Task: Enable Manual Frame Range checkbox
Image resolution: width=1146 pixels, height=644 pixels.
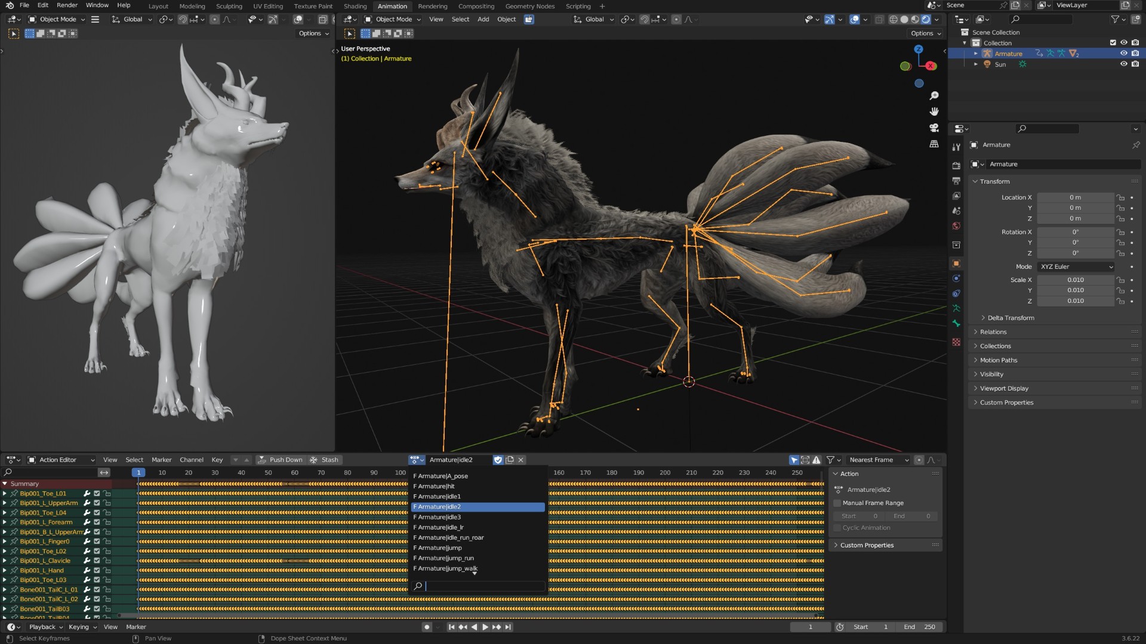Action: pos(837,503)
